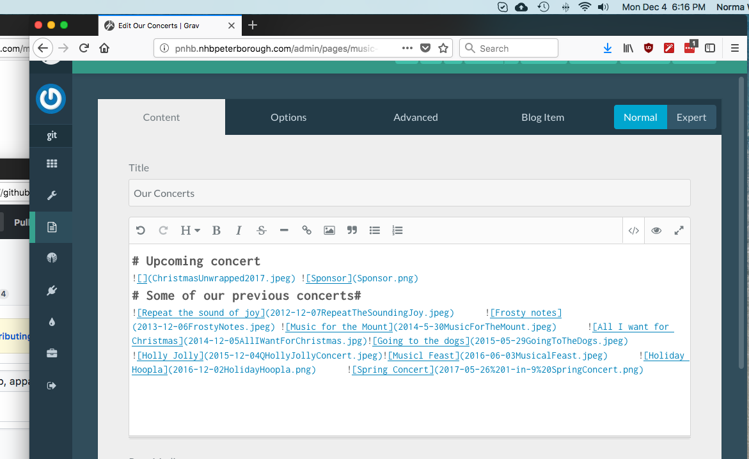Viewport: 749px width, 459px height.
Task: Open the Blog Item tab
Action: click(542, 118)
